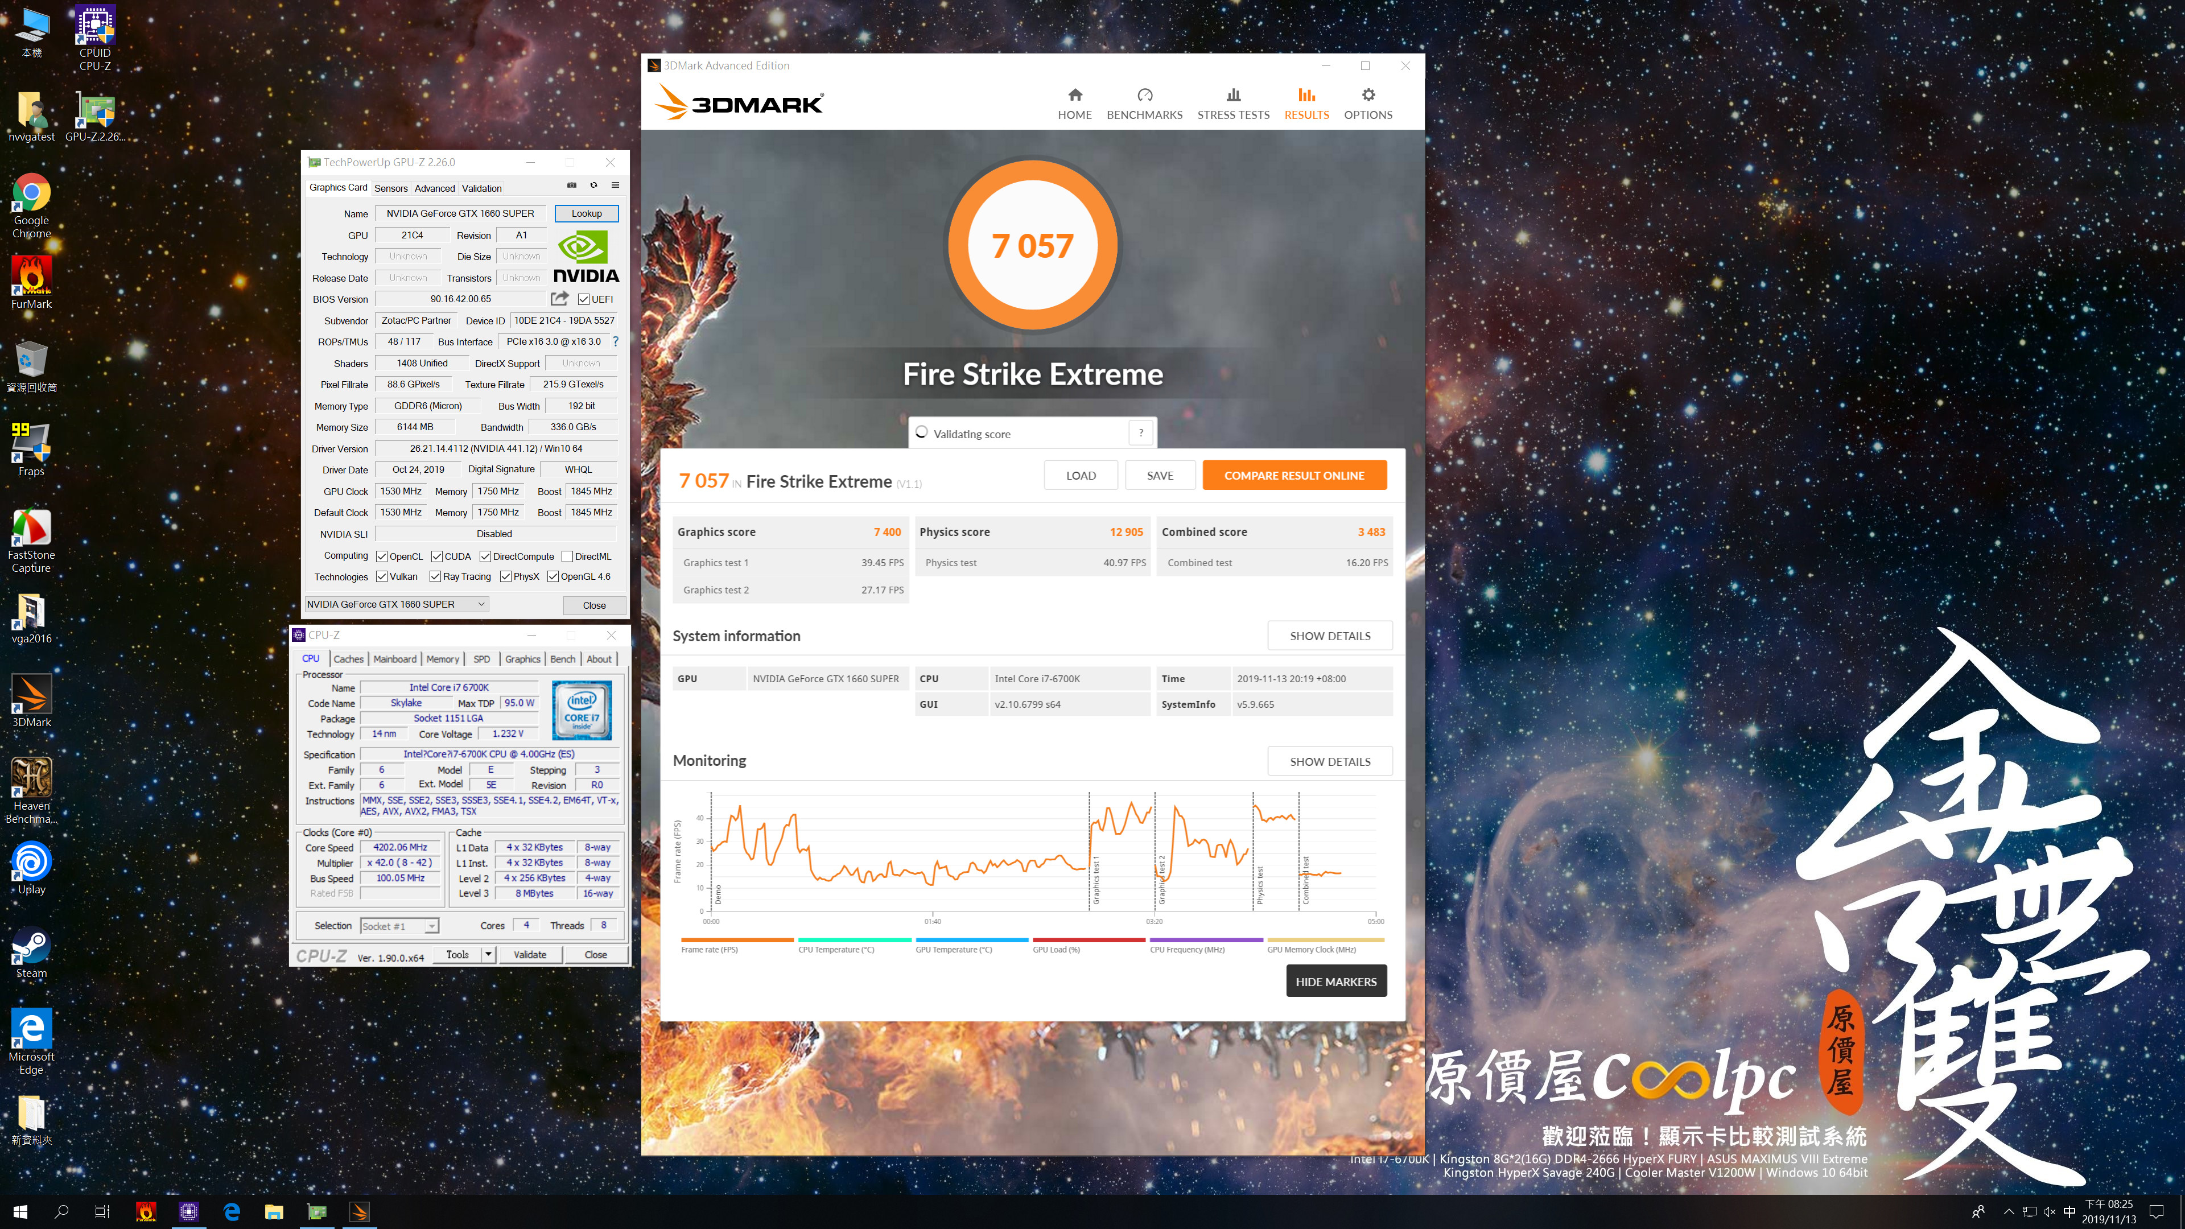
Task: Toggle the OpenGL 4.6 checkbox
Action: point(553,577)
